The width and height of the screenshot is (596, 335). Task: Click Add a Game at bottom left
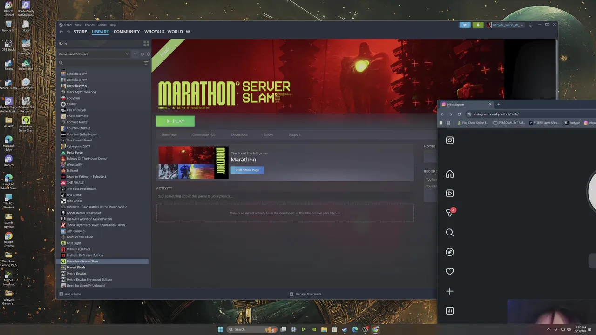(x=70, y=294)
